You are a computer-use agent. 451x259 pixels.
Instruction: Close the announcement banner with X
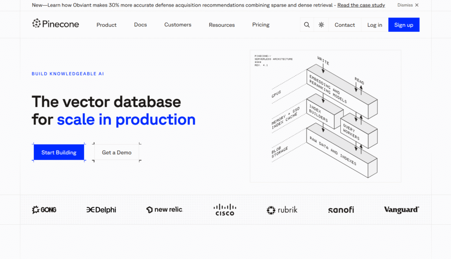[x=417, y=5]
